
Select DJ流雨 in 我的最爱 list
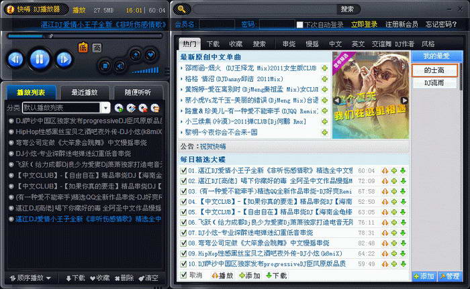tap(434, 83)
